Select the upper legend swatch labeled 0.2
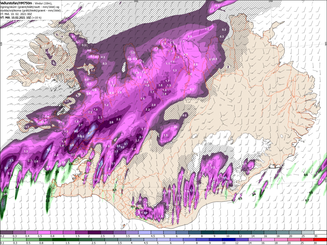This screenshot has width=327, height=245. [x=6, y=232]
